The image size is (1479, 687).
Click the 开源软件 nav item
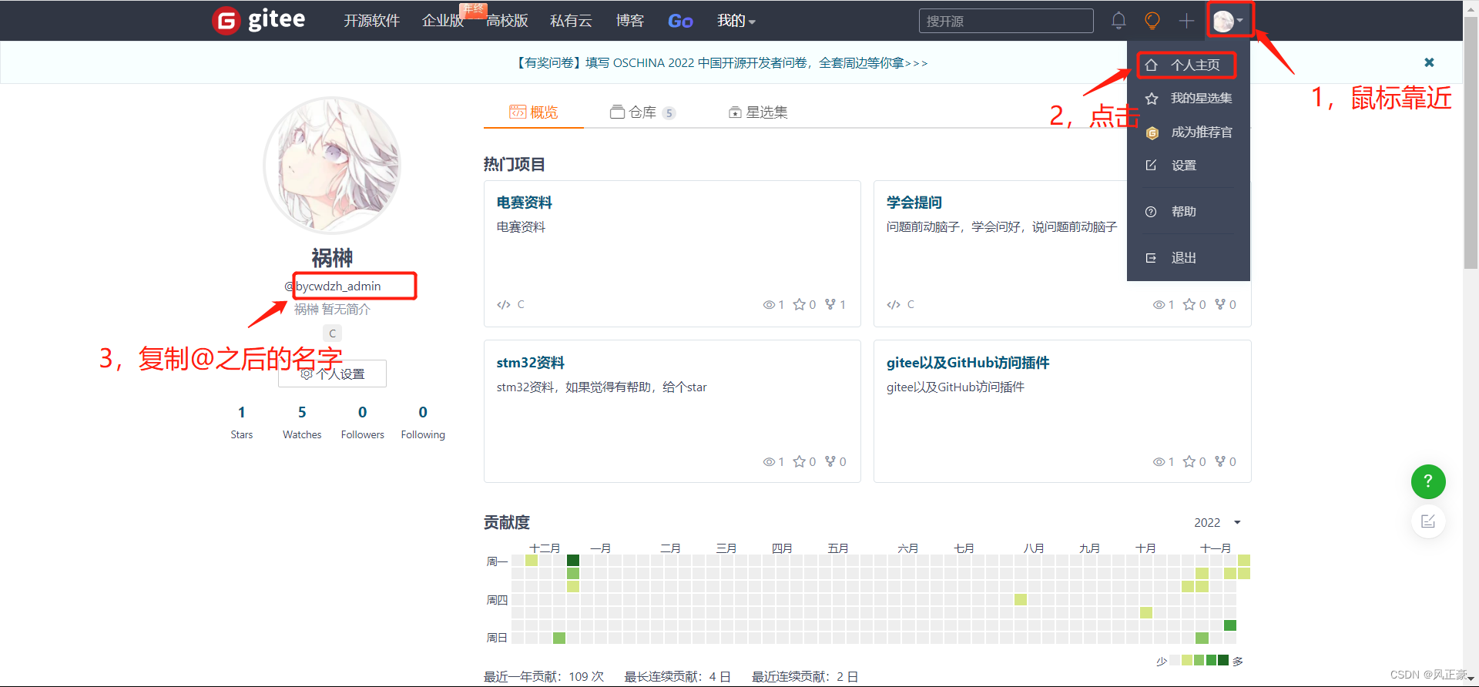(x=371, y=21)
